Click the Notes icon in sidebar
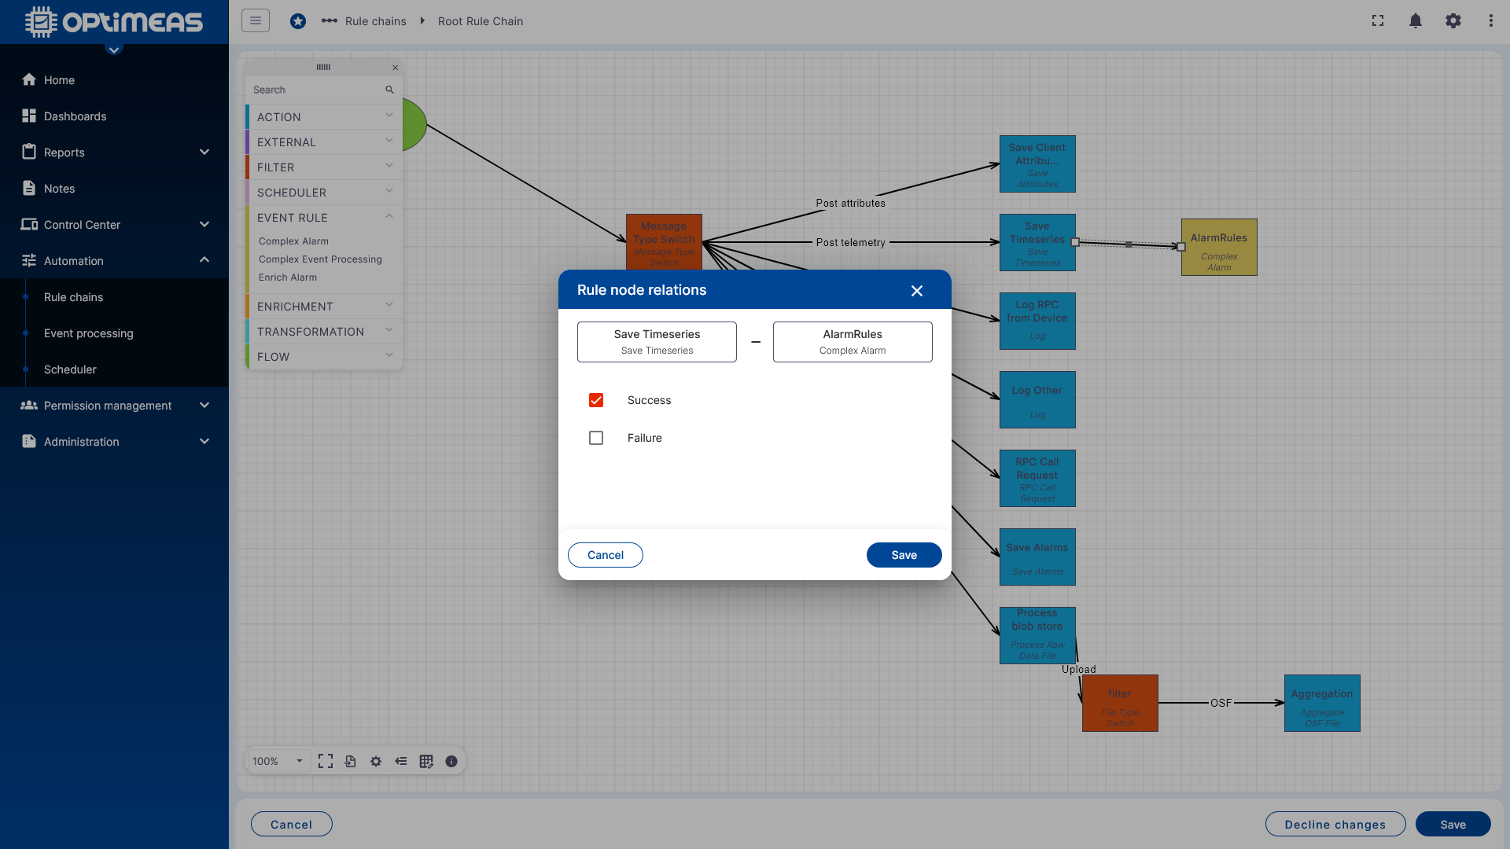 [29, 188]
